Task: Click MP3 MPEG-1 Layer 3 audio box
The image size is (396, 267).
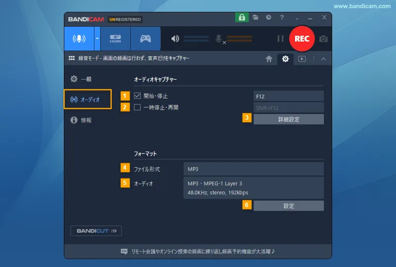Action: [x=253, y=188]
